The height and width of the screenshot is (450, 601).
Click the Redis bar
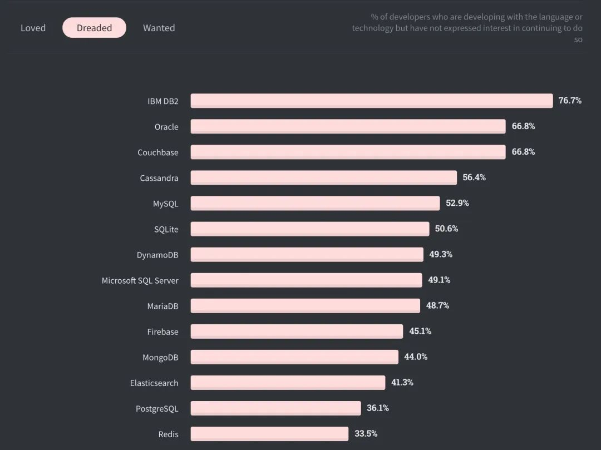[x=269, y=434]
